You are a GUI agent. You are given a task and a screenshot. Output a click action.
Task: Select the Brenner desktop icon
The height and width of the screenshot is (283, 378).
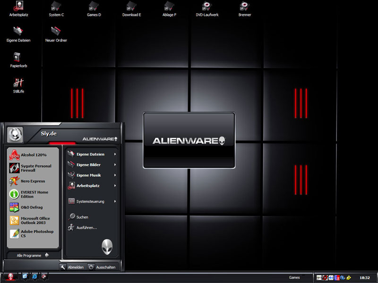tap(245, 9)
